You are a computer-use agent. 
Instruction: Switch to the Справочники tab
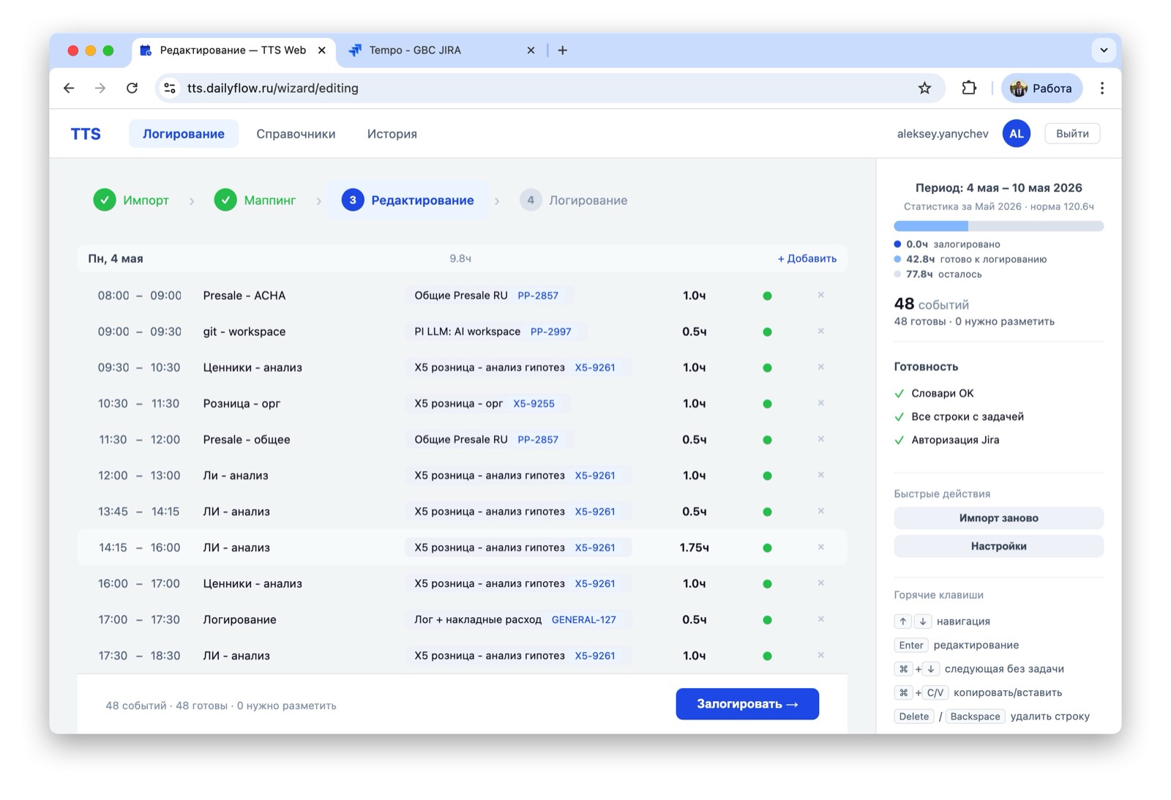click(296, 134)
